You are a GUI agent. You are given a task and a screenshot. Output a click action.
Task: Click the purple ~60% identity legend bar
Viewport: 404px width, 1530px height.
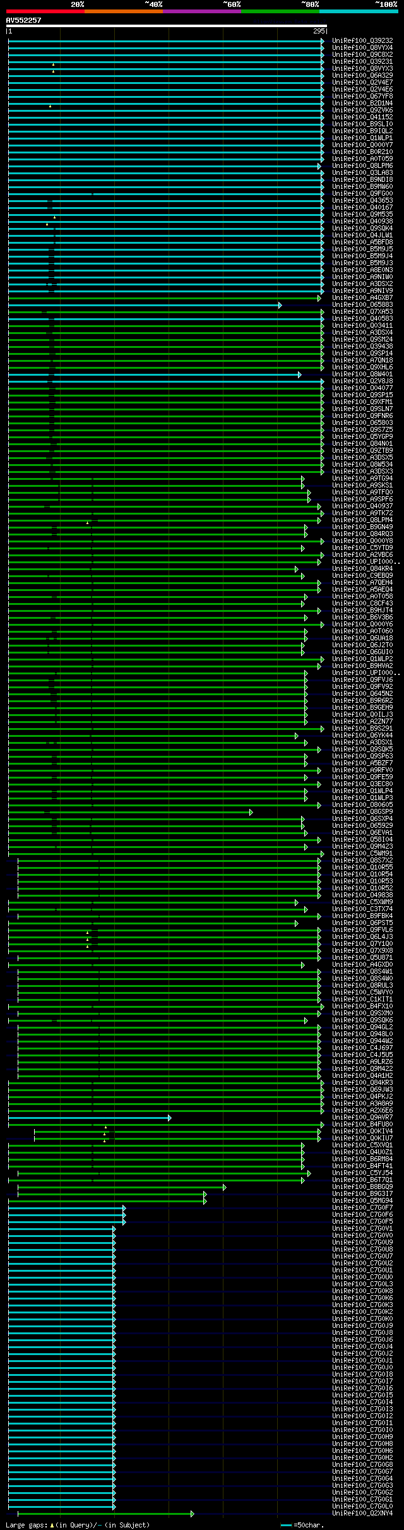201,11
